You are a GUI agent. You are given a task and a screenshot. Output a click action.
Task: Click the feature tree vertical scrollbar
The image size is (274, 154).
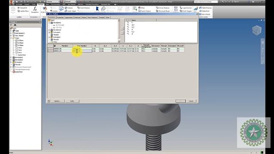click(119, 31)
